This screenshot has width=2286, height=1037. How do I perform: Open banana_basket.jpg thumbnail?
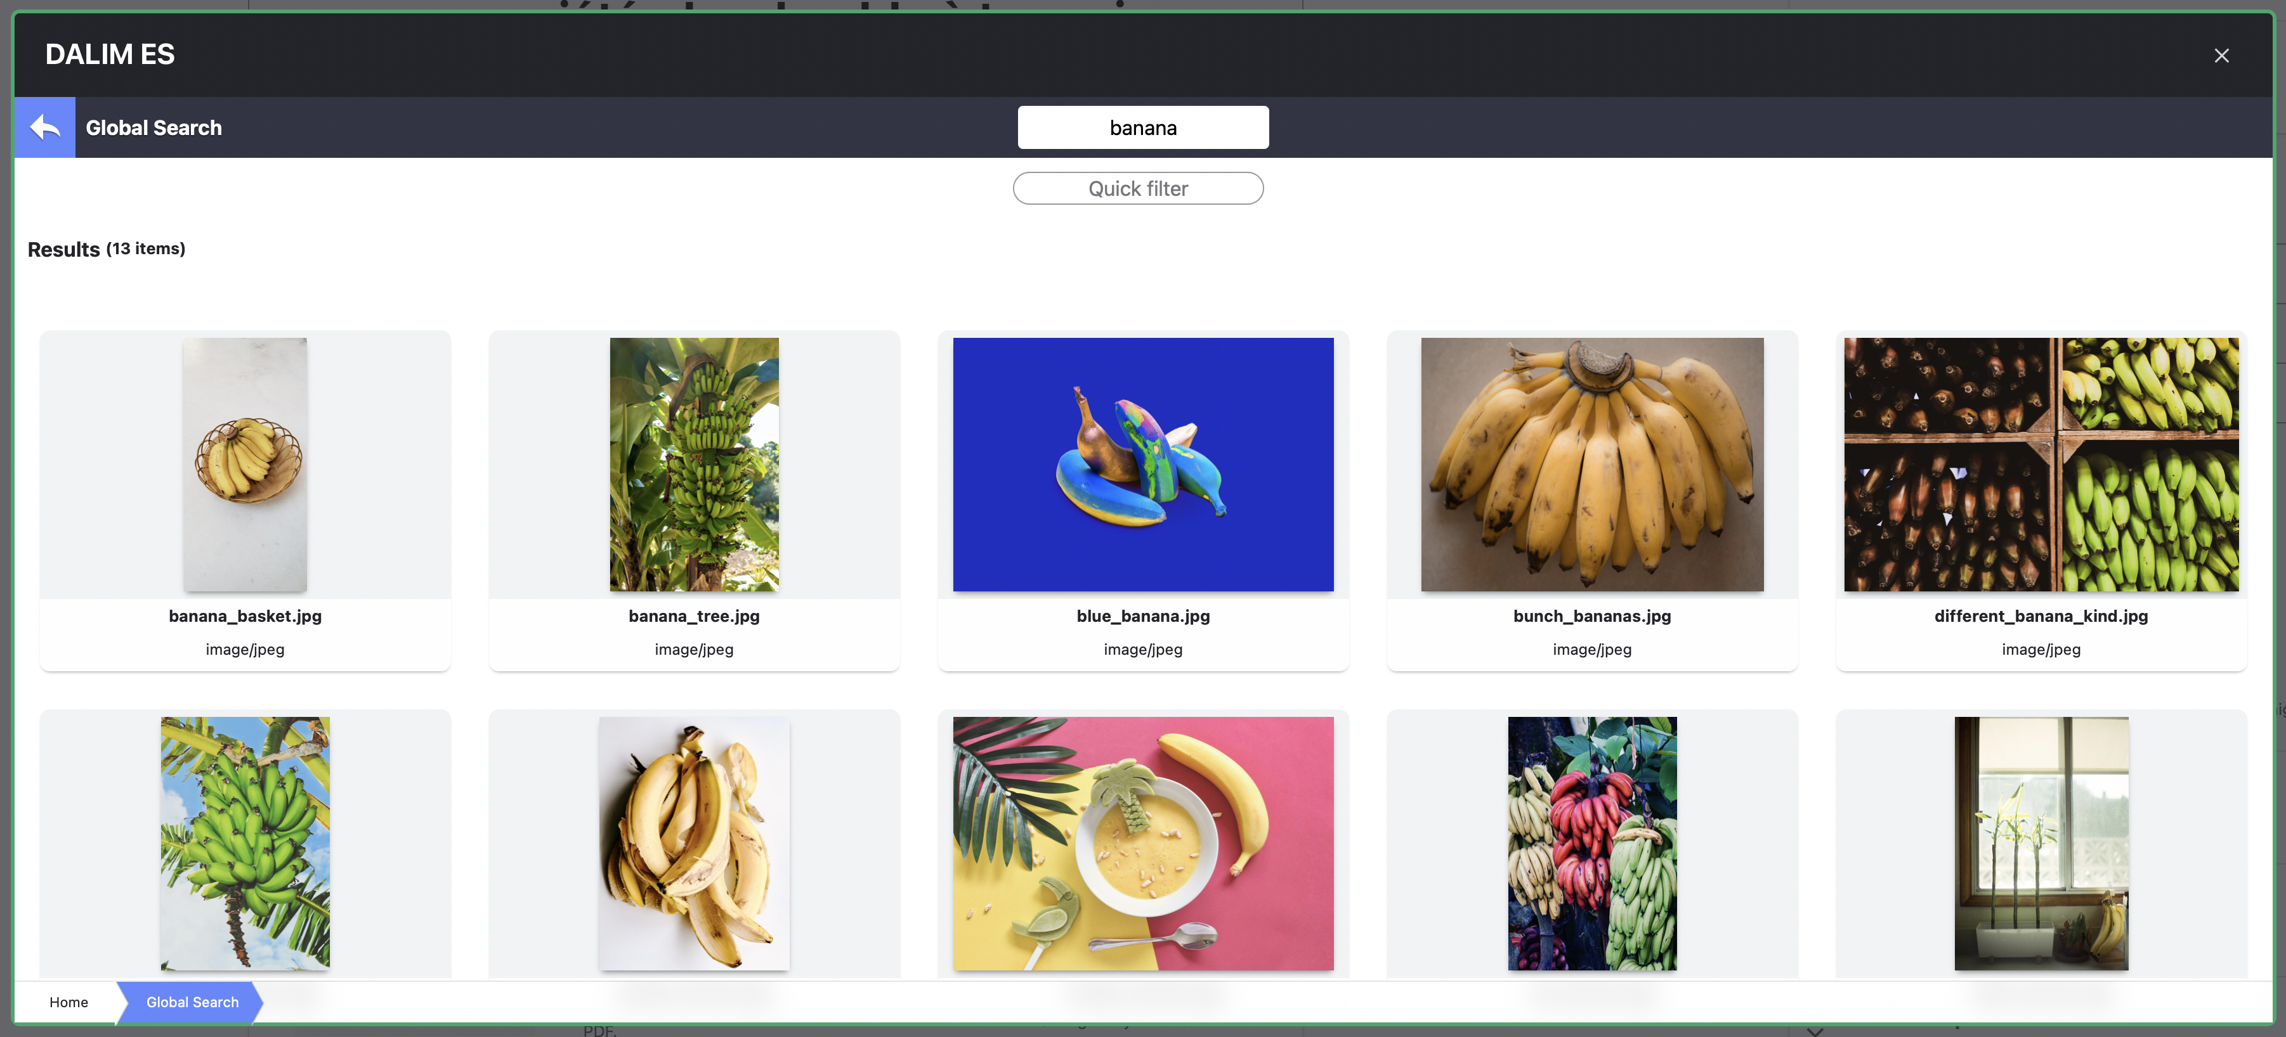(x=245, y=465)
